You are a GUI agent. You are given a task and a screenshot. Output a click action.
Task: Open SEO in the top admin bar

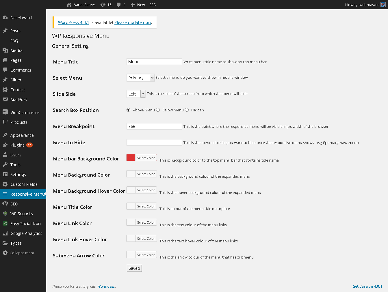pyautogui.click(x=153, y=5)
